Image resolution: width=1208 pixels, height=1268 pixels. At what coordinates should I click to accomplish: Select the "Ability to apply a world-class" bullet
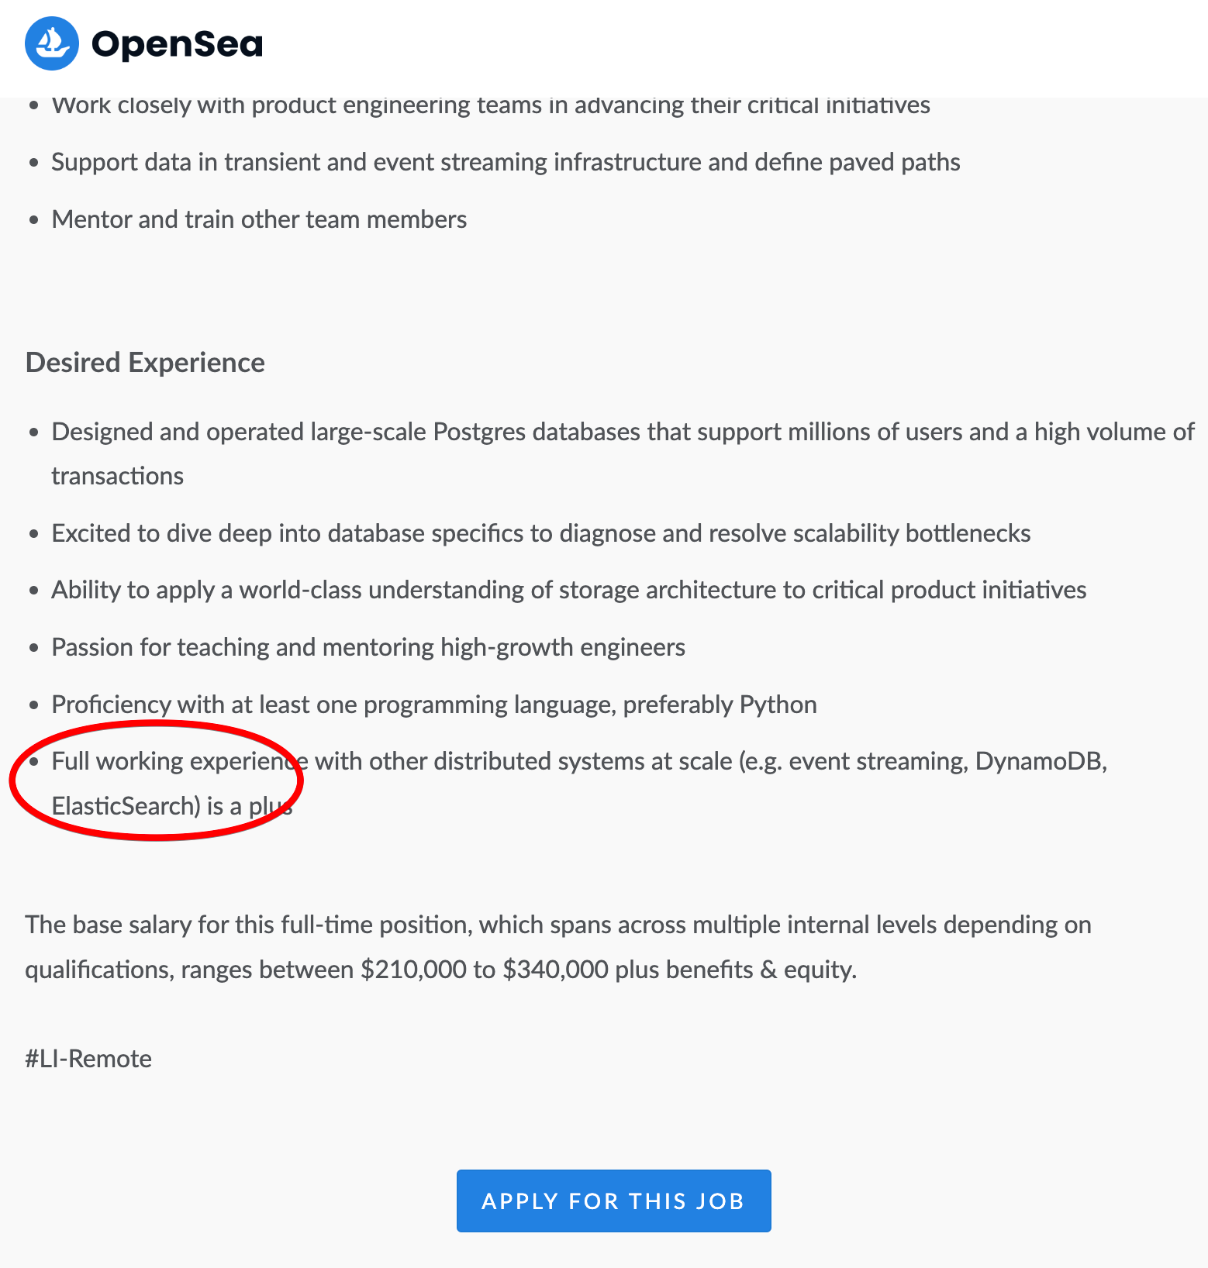[x=568, y=590]
